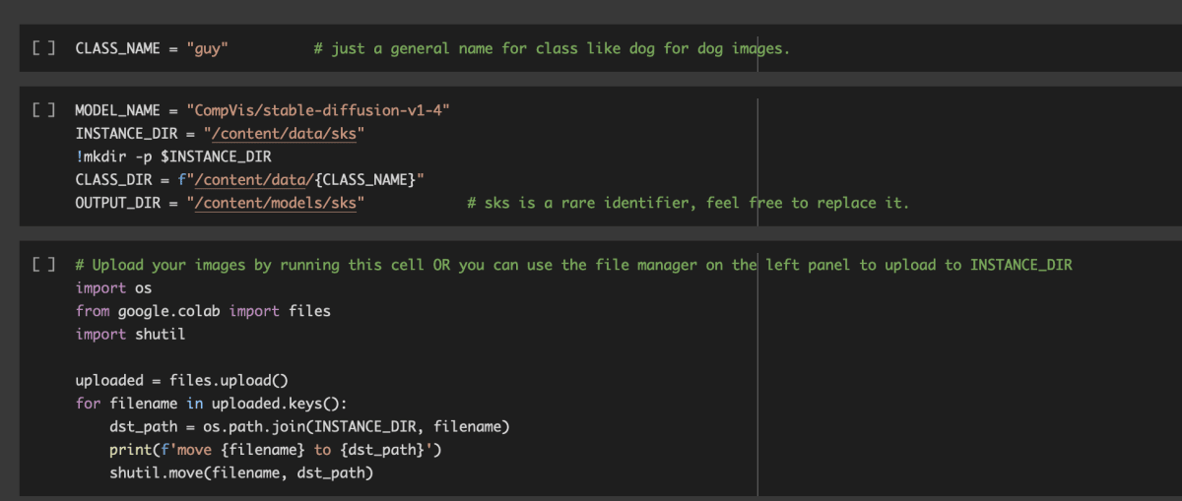Click the print(f'move {filename}...') line
1182x501 pixels.
pyautogui.click(x=275, y=450)
